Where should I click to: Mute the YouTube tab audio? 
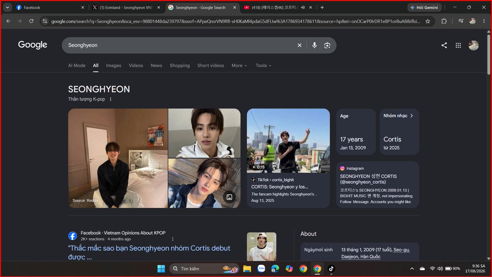[303, 7]
